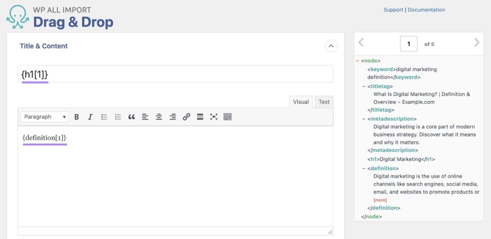This screenshot has height=239, width=491.
Task: Go to the previous record
Action: click(361, 43)
